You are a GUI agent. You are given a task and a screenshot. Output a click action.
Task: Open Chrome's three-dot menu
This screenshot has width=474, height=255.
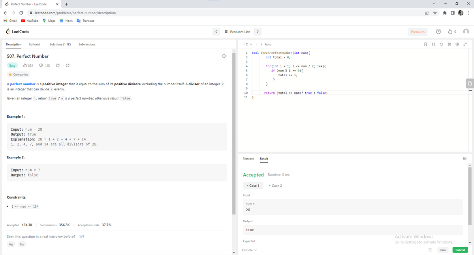click(x=469, y=13)
